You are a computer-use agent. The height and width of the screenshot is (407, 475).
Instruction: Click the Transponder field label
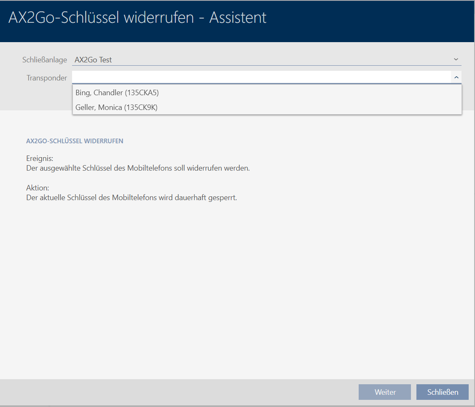tap(47, 78)
